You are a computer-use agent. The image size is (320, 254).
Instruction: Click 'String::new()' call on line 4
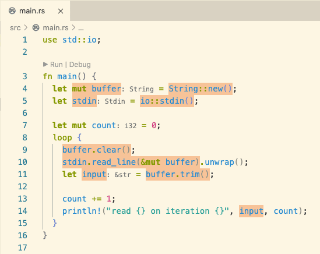click(x=201, y=89)
